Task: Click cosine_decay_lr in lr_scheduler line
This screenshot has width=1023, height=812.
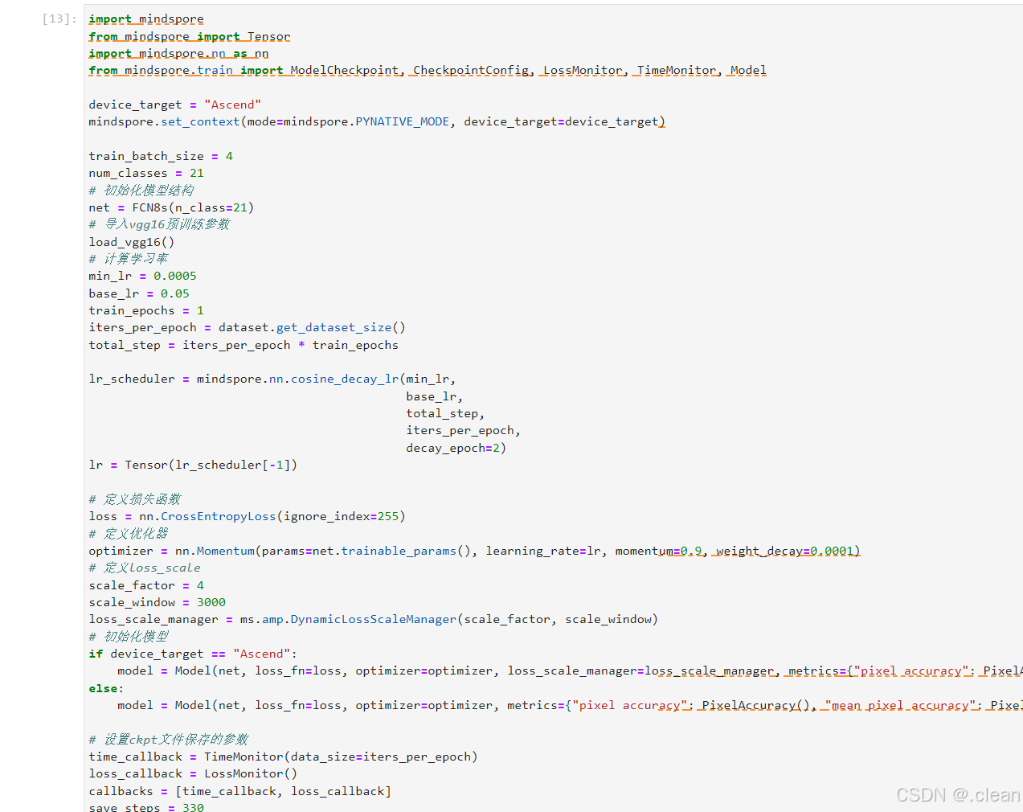Action: coord(345,379)
